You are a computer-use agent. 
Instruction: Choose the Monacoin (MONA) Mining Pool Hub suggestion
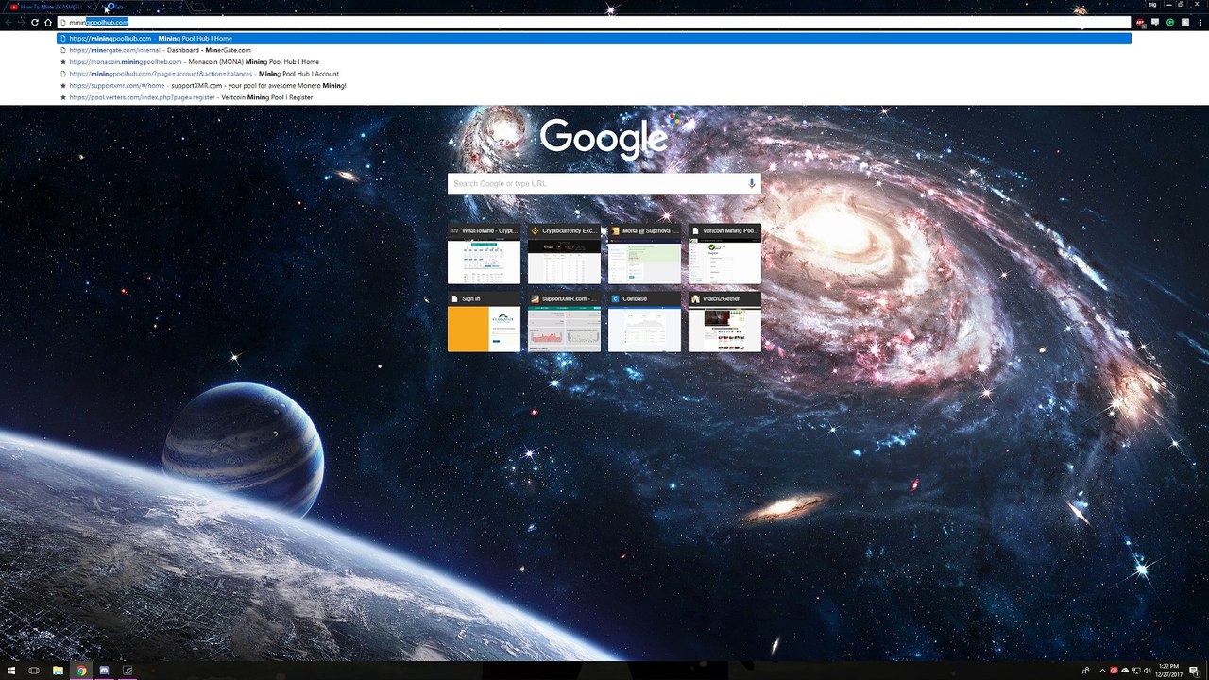(593, 62)
